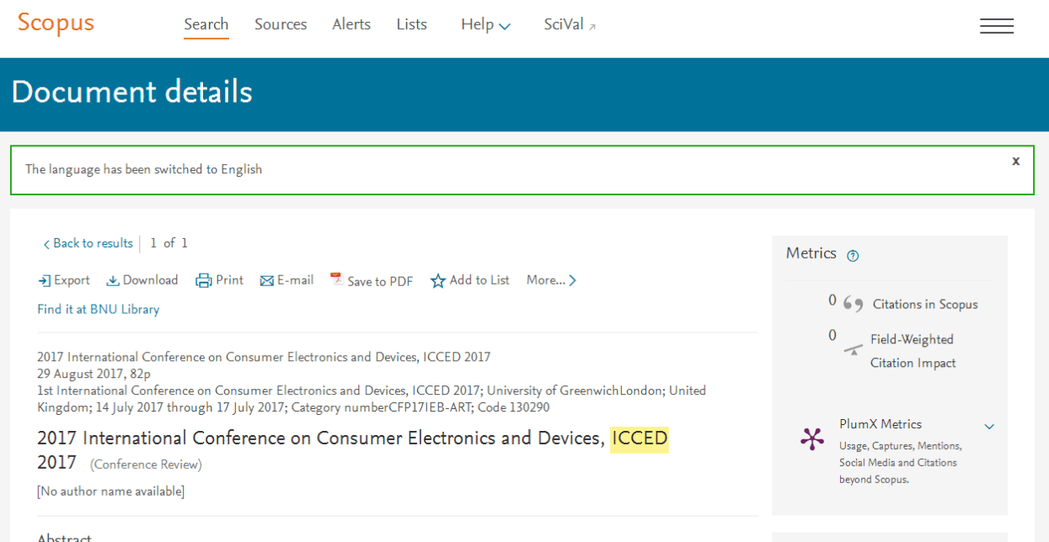Click the Scopus logo
The width and height of the screenshot is (1049, 542).
tap(56, 23)
